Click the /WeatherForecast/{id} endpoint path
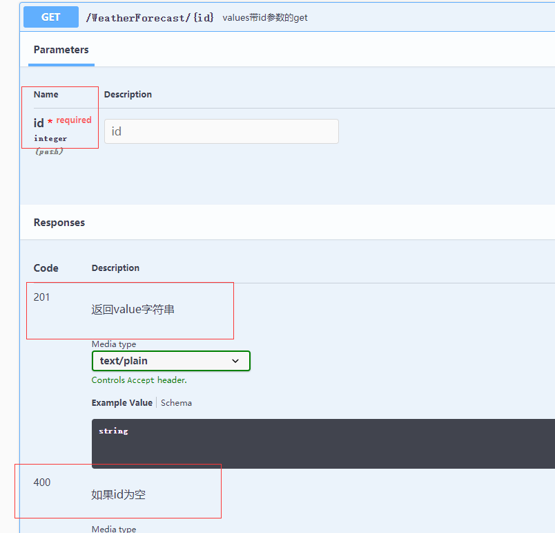Image resolution: width=555 pixels, height=533 pixels. [150, 17]
